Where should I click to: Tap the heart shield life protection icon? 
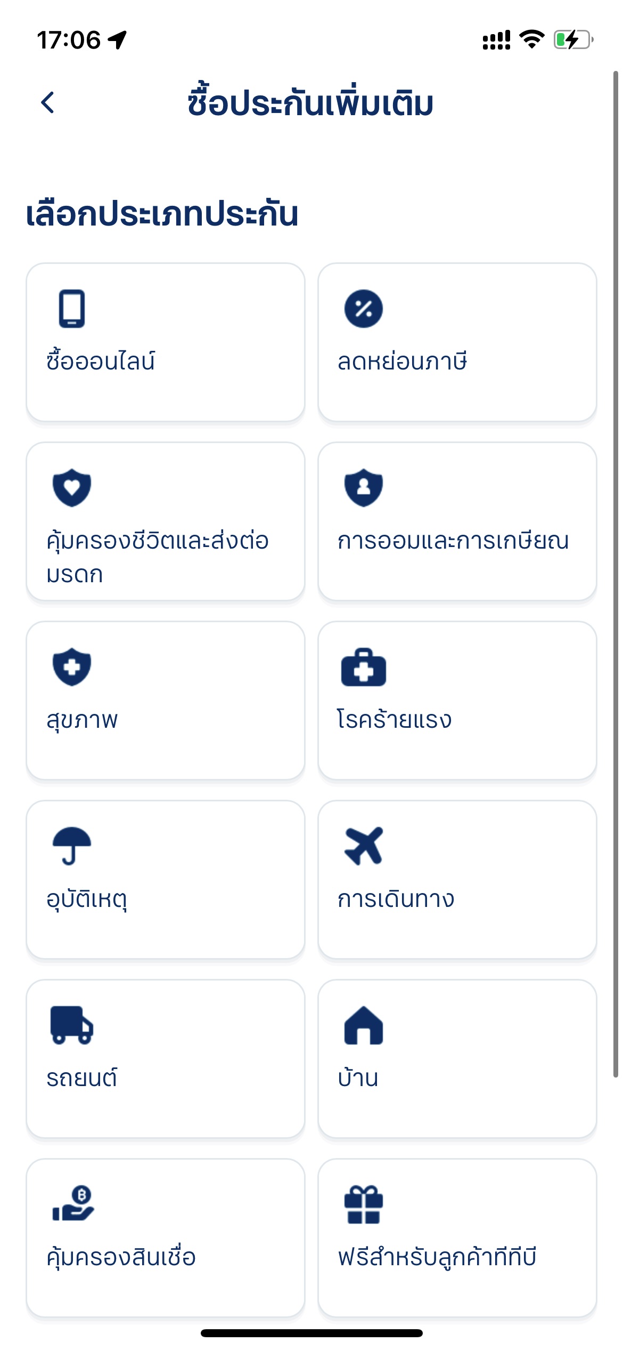point(72,487)
